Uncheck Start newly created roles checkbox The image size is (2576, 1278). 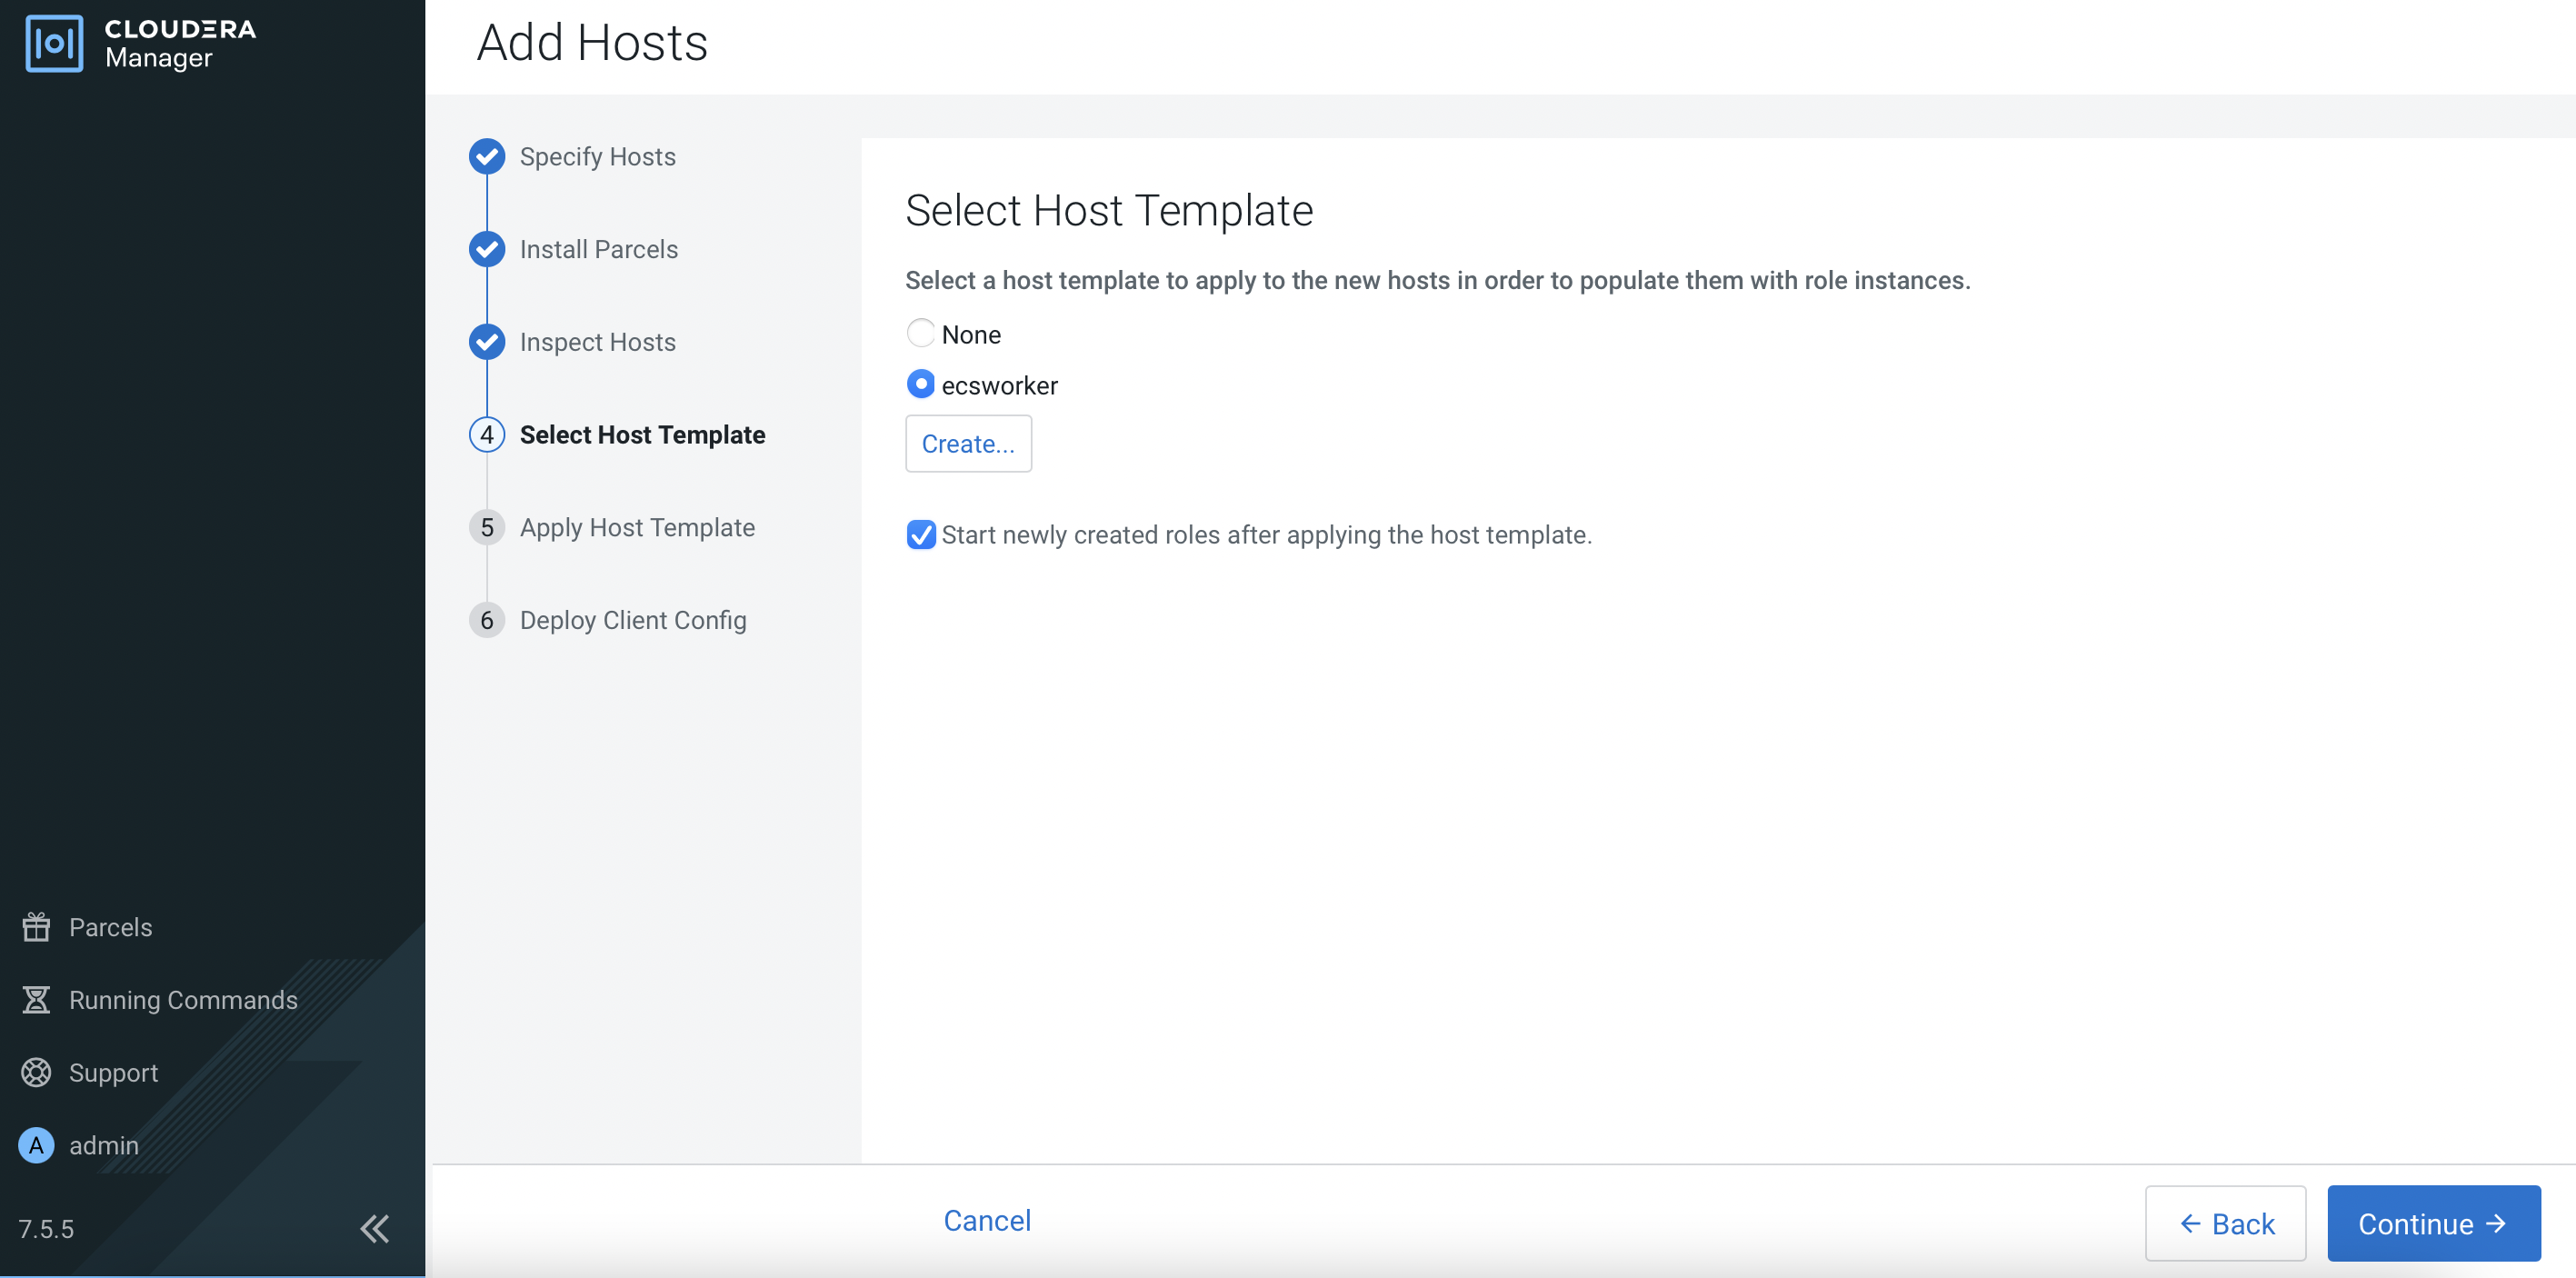(x=920, y=535)
